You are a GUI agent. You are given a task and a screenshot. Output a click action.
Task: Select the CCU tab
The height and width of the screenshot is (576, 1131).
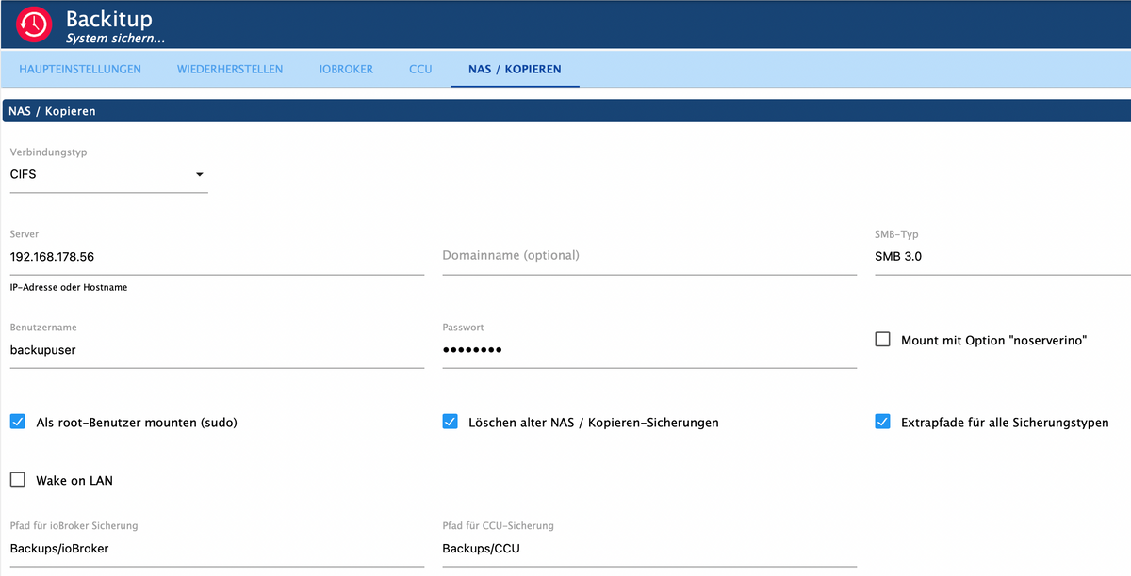[420, 70]
